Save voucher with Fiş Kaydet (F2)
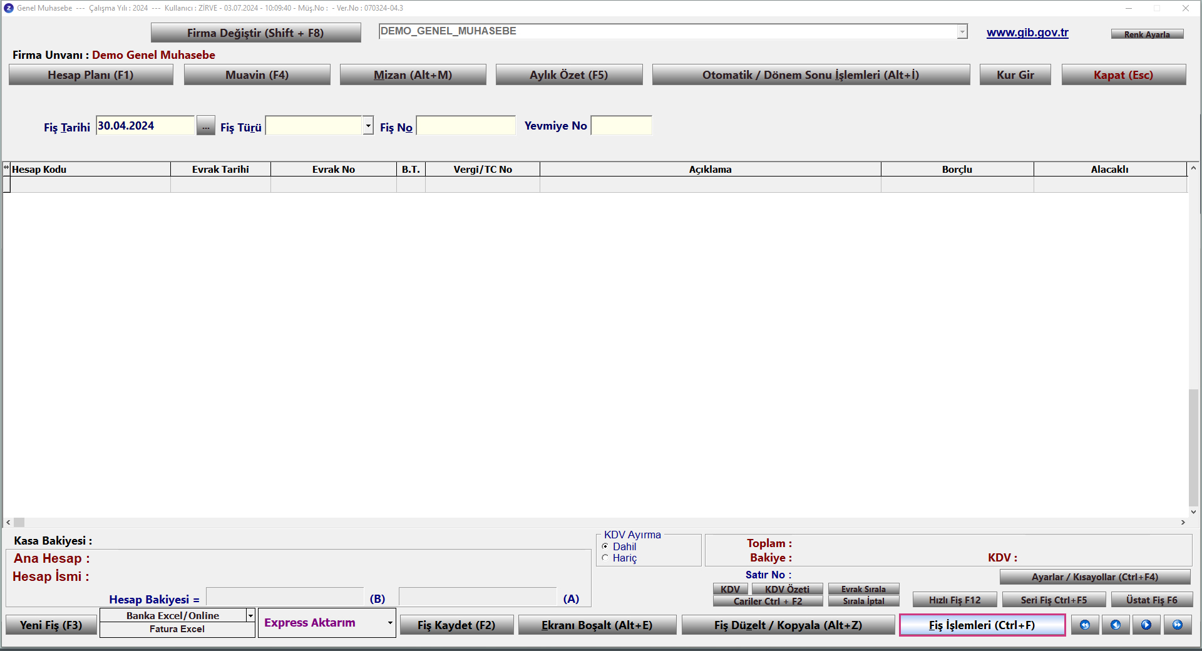Image resolution: width=1202 pixels, height=651 pixels. pyautogui.click(x=456, y=625)
